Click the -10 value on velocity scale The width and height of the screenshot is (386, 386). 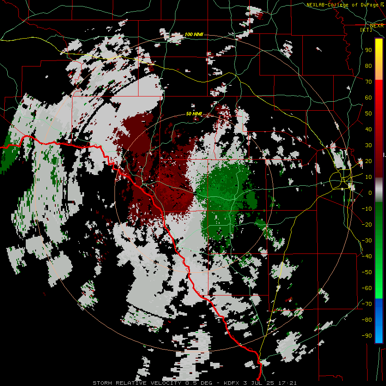(367, 209)
